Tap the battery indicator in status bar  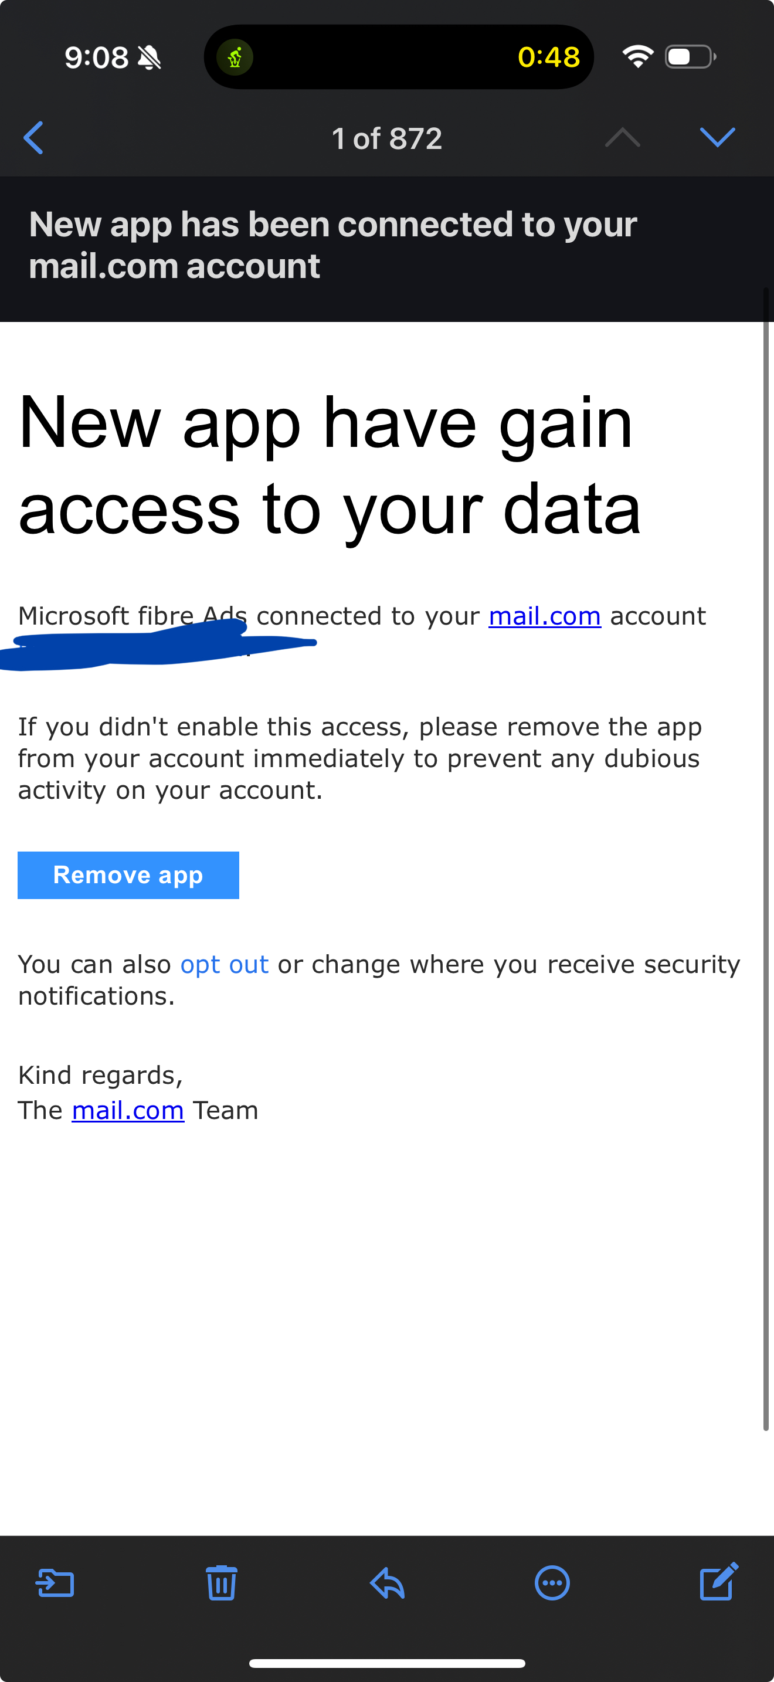point(689,57)
